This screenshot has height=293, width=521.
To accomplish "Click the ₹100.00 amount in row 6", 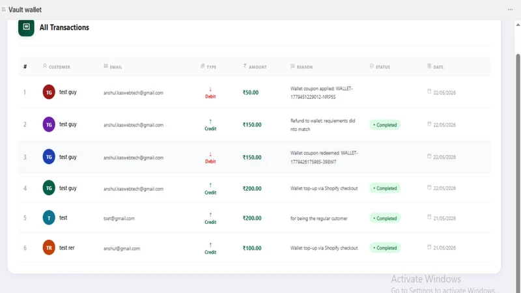I will click(x=252, y=248).
